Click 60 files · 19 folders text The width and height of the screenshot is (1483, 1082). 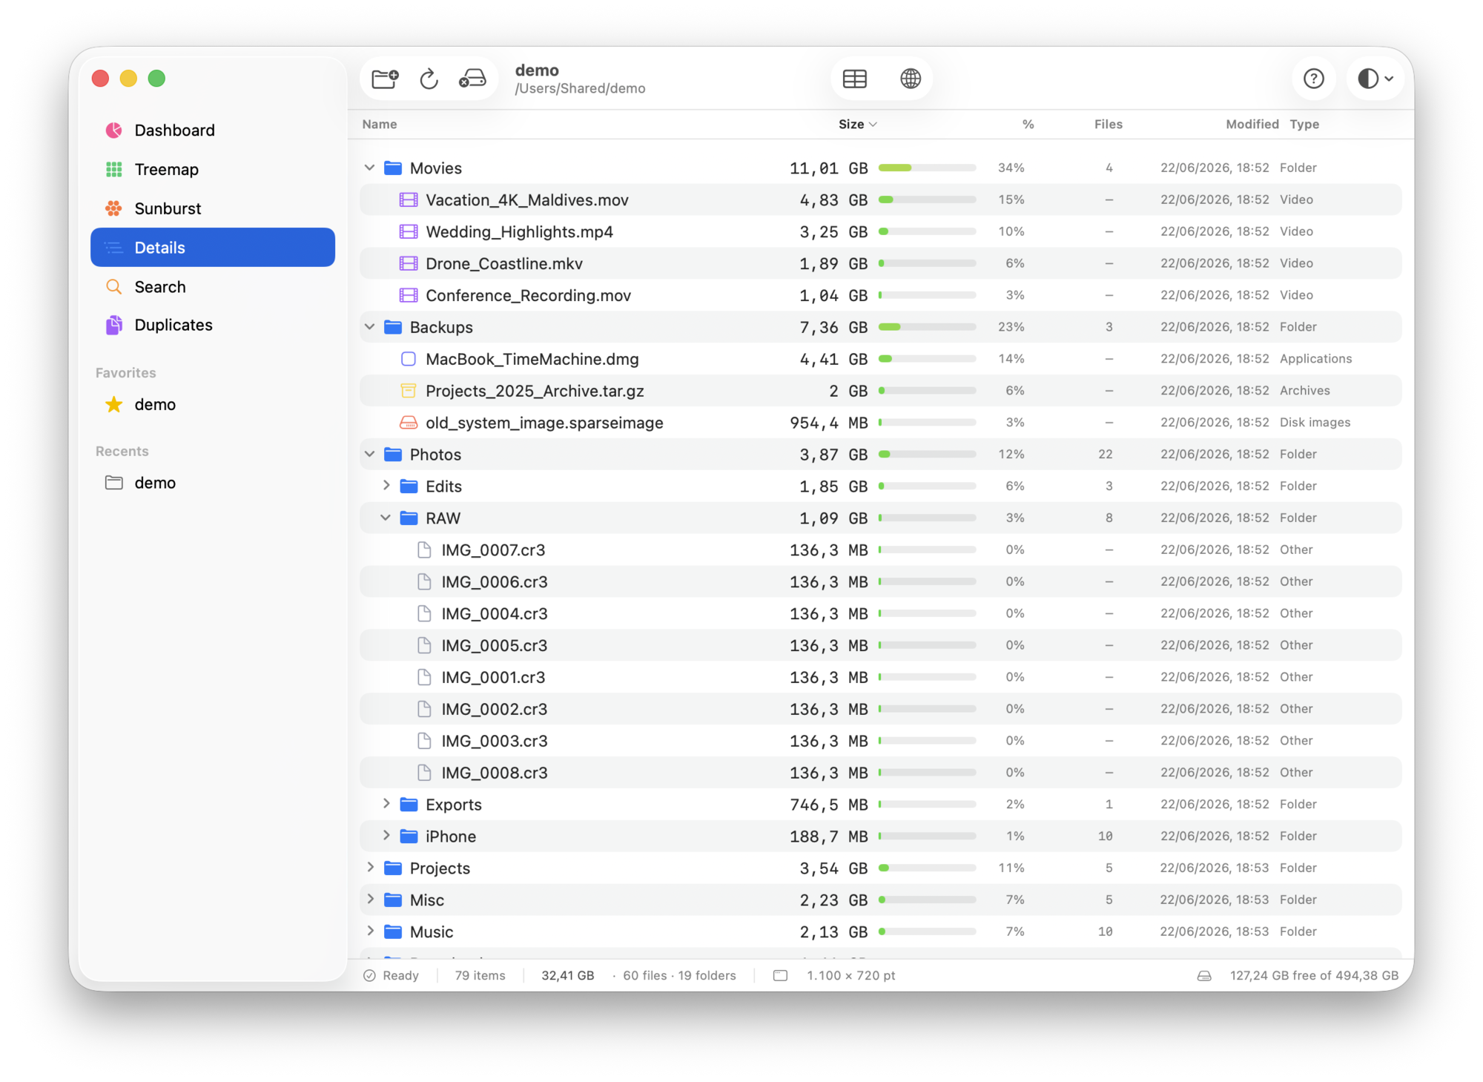click(679, 976)
